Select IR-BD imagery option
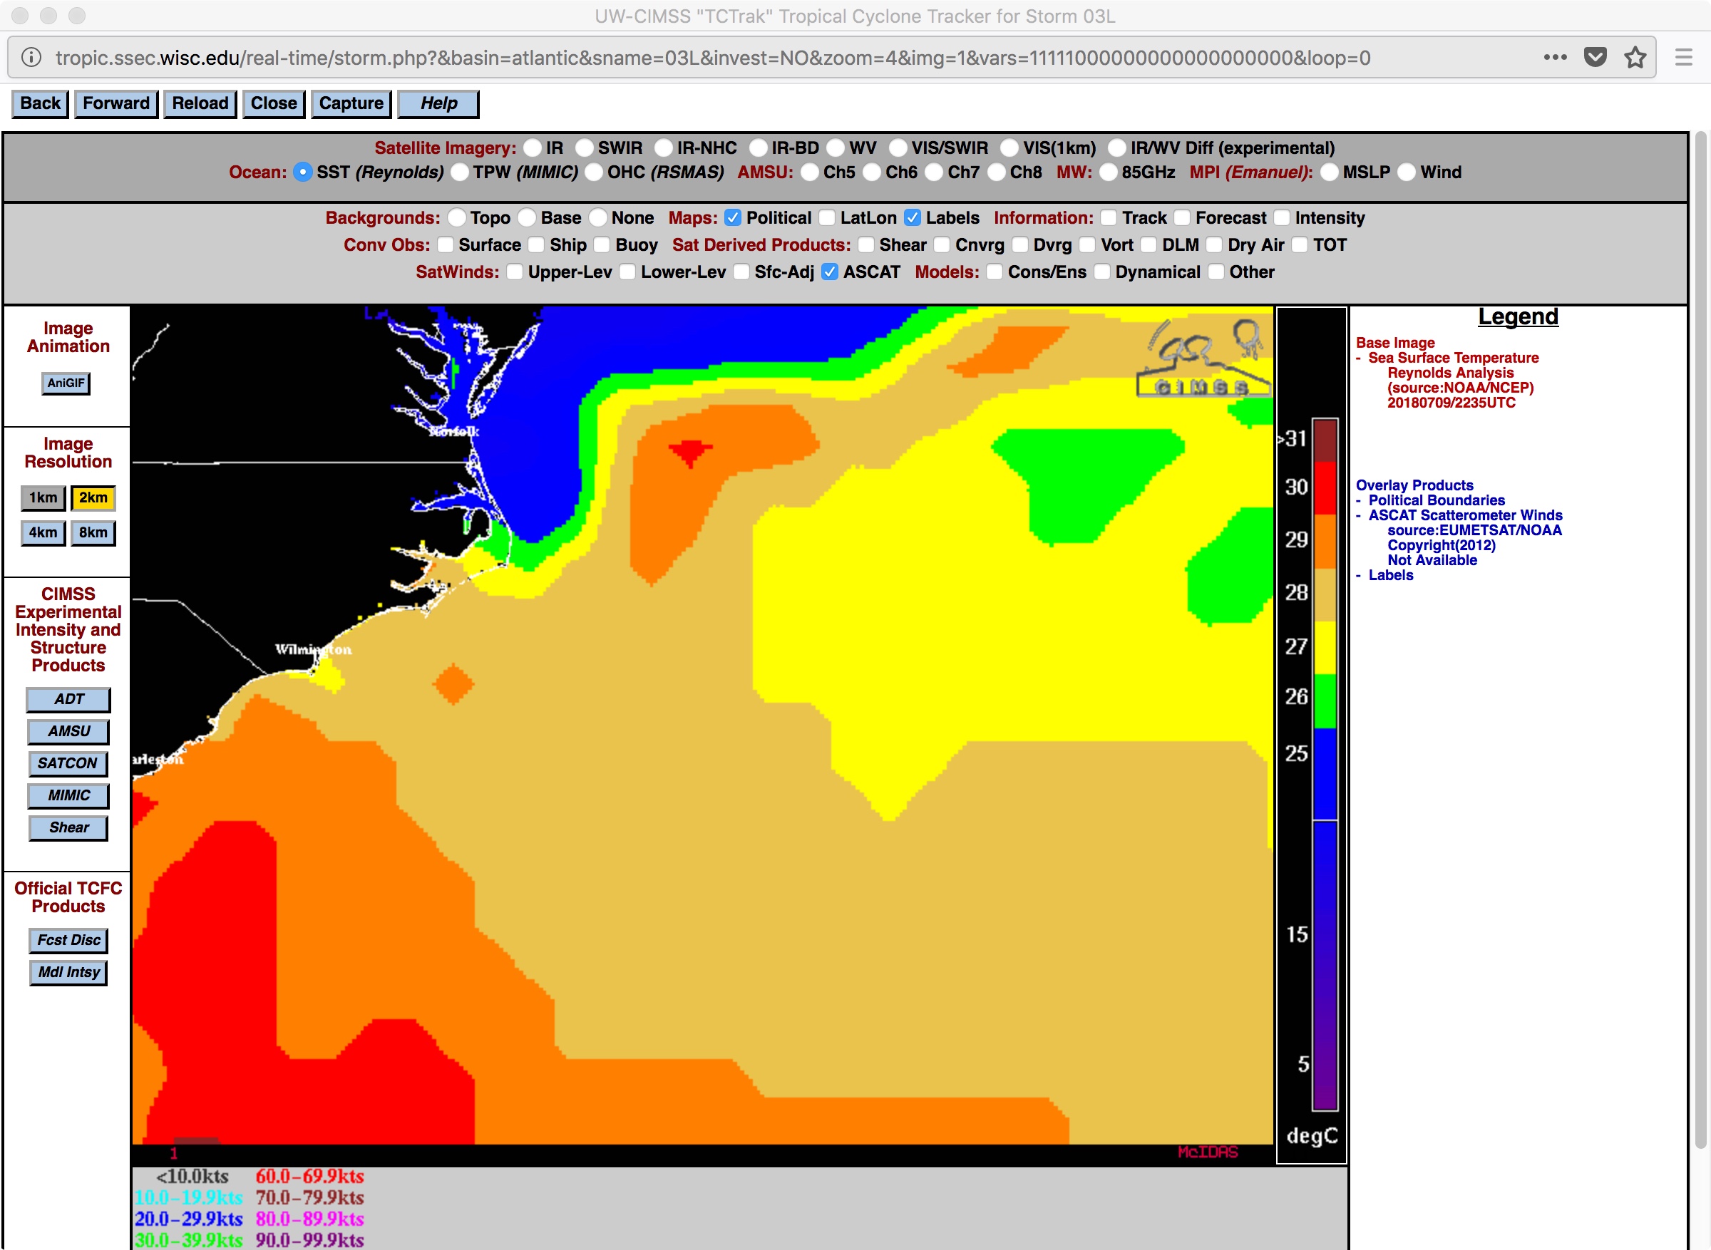This screenshot has height=1250, width=1711. point(758,148)
